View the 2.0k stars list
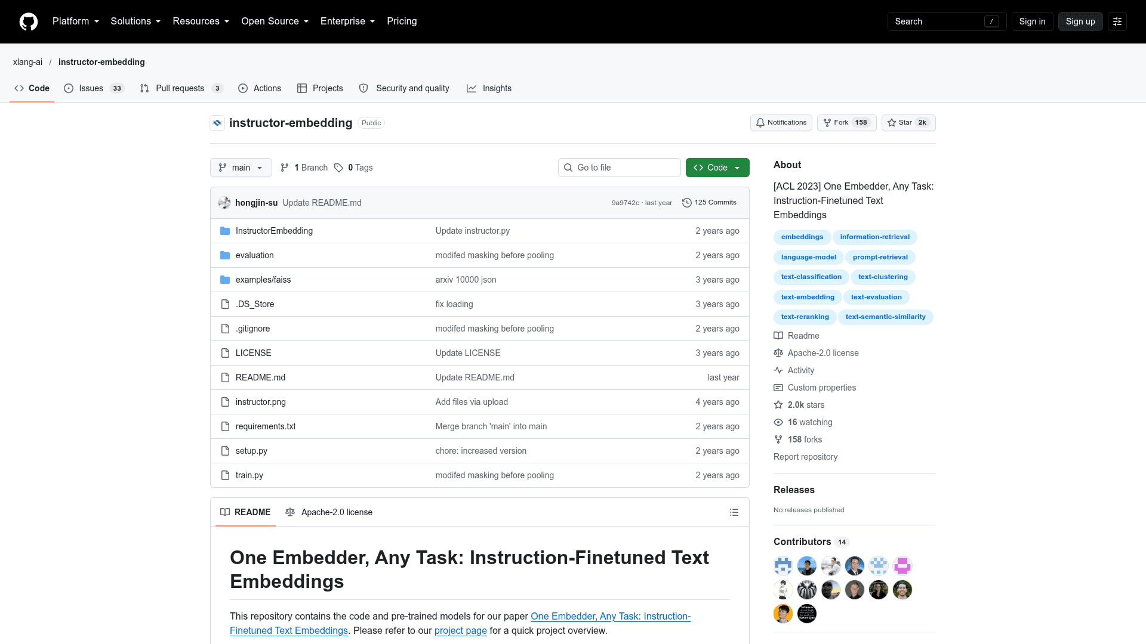Image resolution: width=1146 pixels, height=644 pixels. point(799,405)
